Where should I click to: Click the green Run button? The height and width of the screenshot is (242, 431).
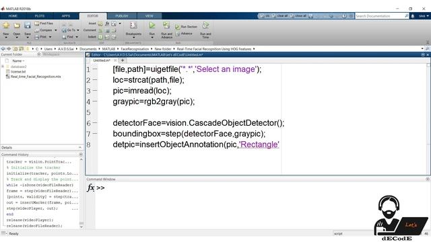tap(152, 26)
